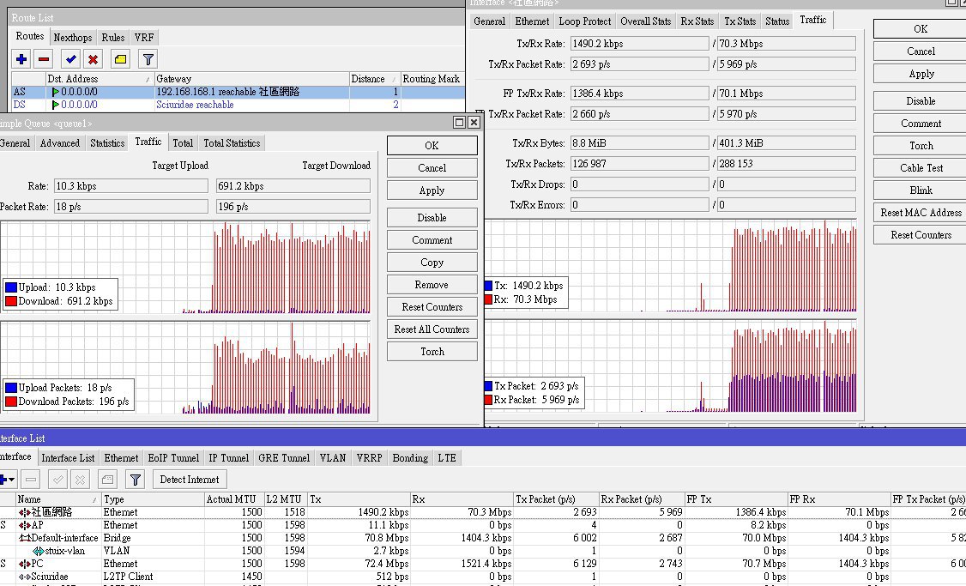Viewport: 966px width, 586px height.
Task: Click the blue Upload legend swatch
Action: pos(11,287)
